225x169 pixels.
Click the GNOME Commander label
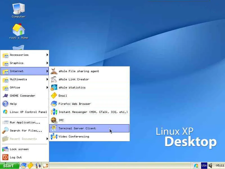(x=22, y=96)
